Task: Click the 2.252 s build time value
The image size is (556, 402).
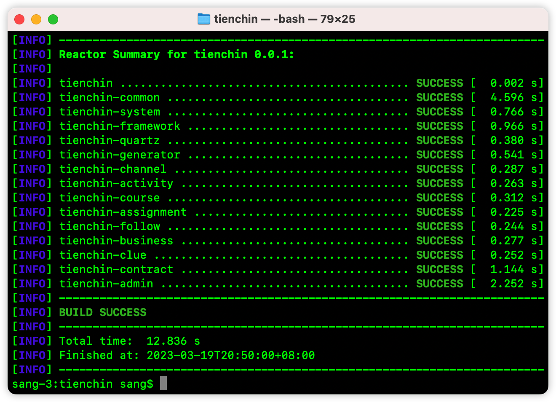Action: coord(513,284)
